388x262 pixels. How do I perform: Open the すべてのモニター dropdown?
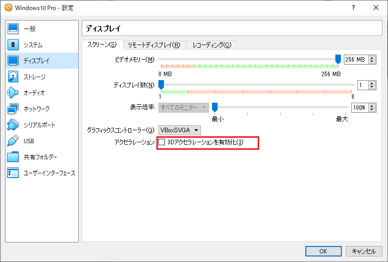183,108
